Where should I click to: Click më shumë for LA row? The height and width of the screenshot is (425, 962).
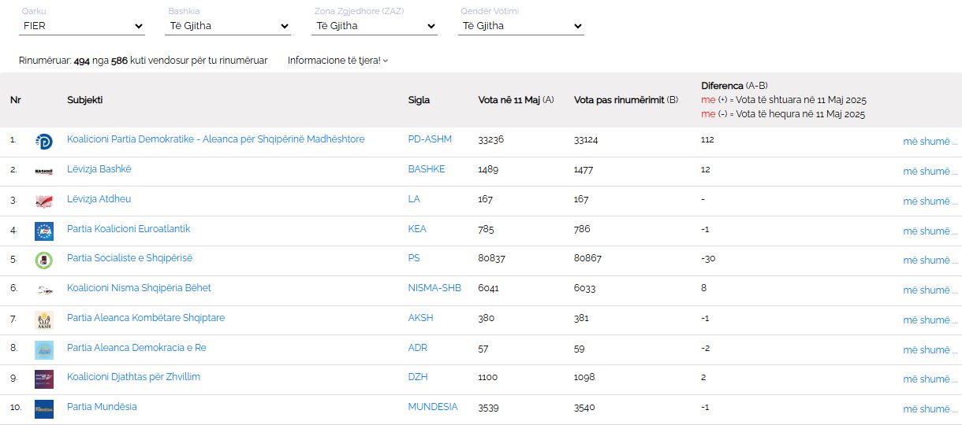(x=930, y=201)
